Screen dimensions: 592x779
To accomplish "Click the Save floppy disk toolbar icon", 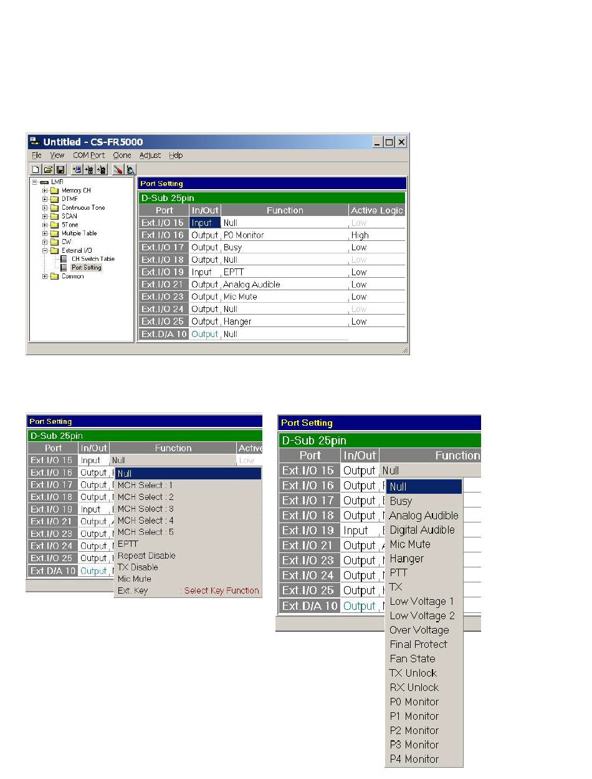I will pyautogui.click(x=60, y=169).
